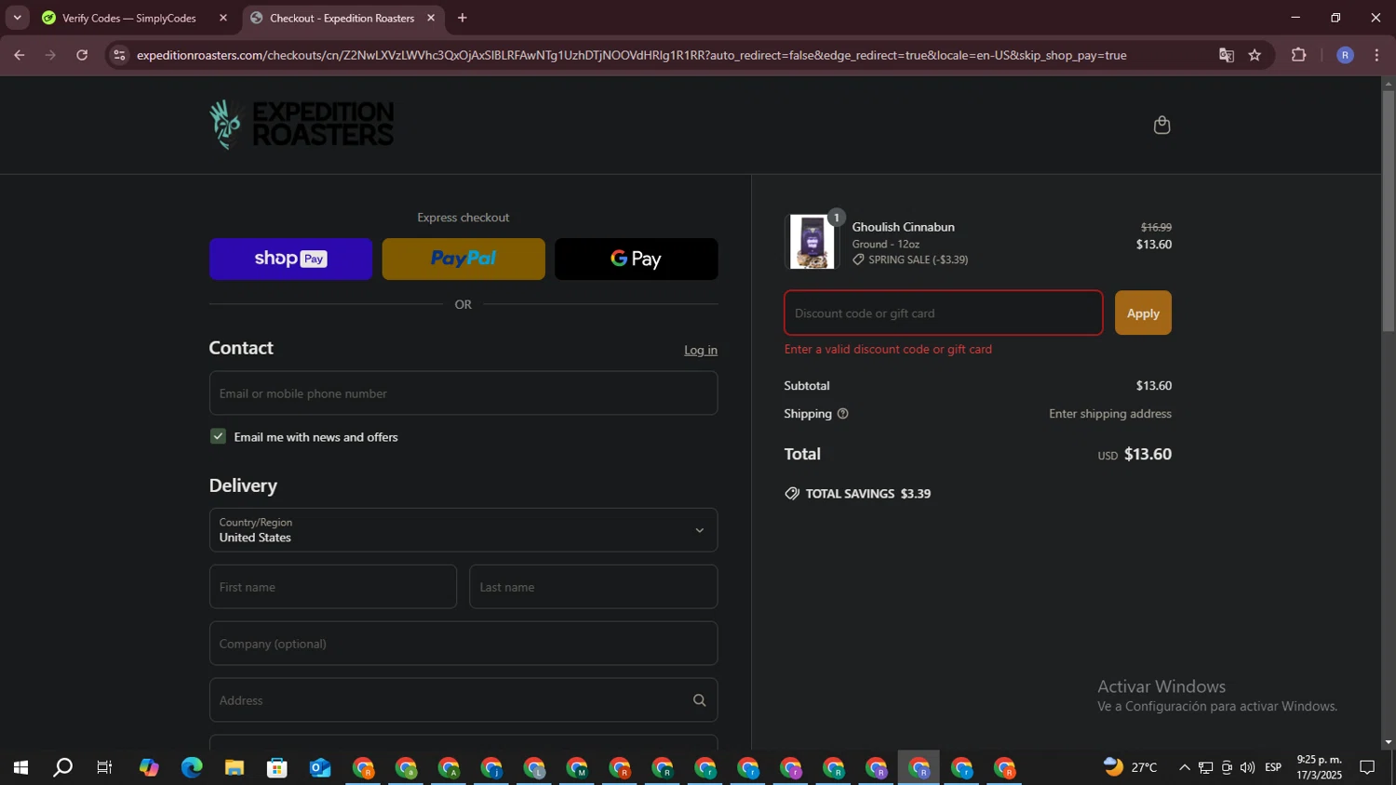Image resolution: width=1396 pixels, height=785 pixels.
Task: Click the SPRING SALE (-$3.39) discount label
Action: 918,260
